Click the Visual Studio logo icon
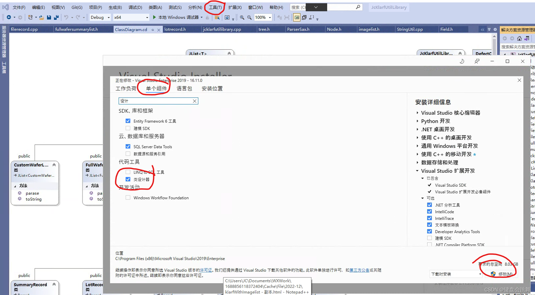This screenshot has height=295, width=535. coord(5,7)
